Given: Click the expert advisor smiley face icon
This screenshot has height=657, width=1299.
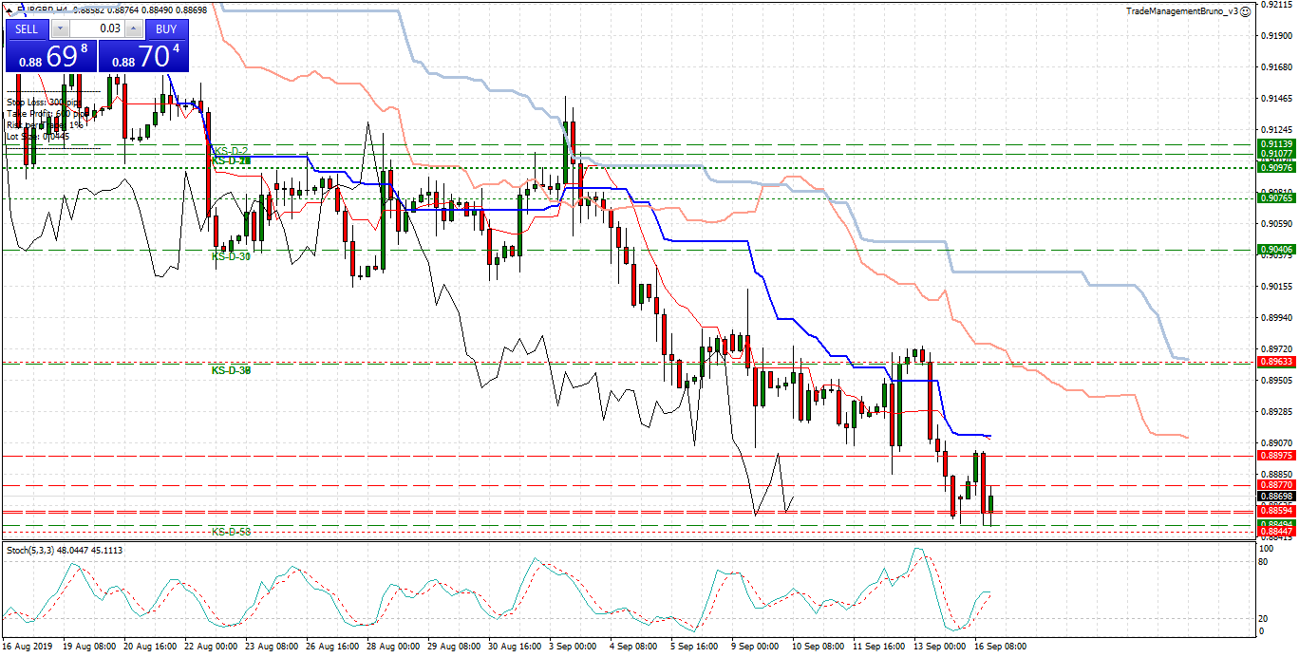Looking at the screenshot, I should click(x=1245, y=11).
